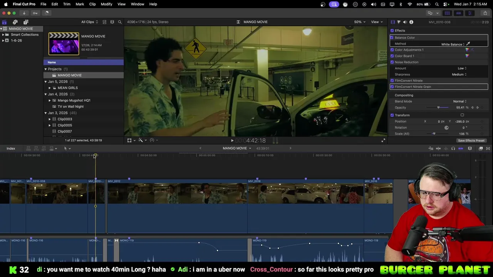This screenshot has height=277, width=493.
Task: Toggle clip appearance filmstrip list icon
Action: pyautogui.click(x=104, y=22)
